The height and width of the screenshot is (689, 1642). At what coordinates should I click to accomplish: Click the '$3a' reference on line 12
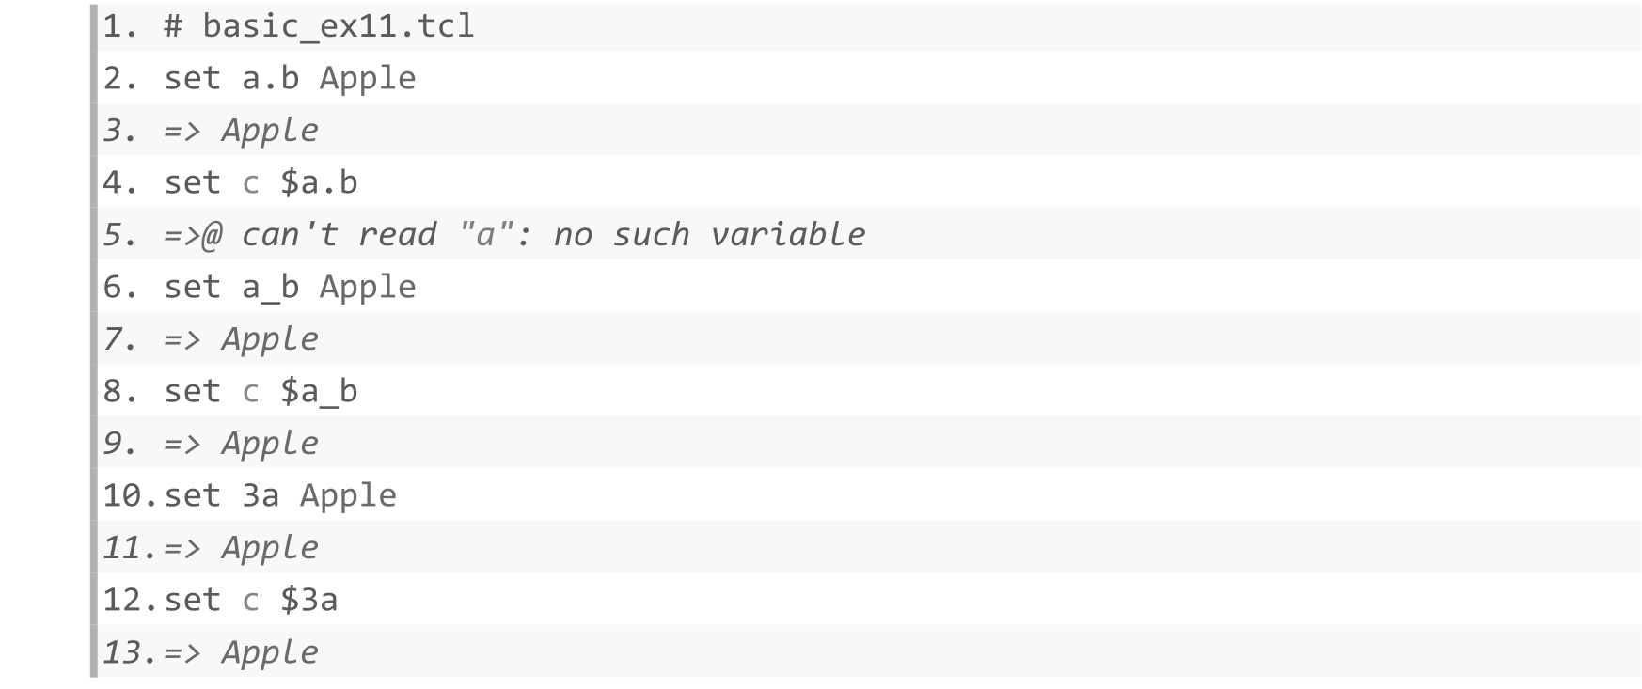[x=309, y=600]
